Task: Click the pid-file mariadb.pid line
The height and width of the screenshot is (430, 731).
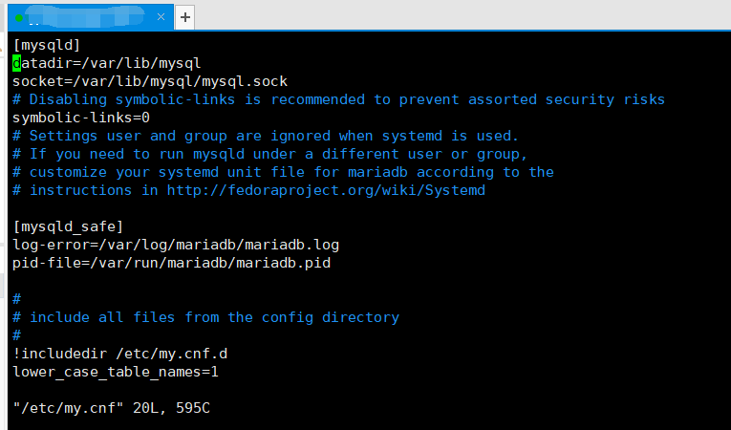Action: click(x=172, y=263)
